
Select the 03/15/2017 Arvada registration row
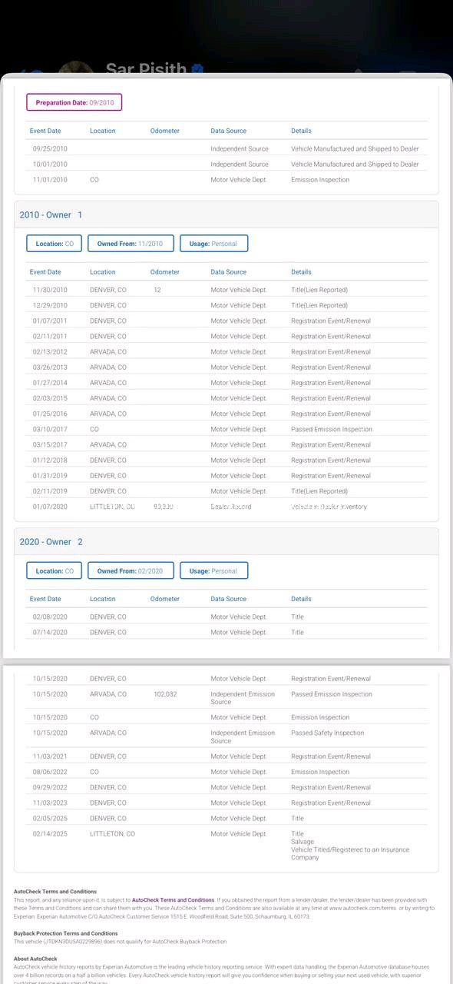pos(226,444)
